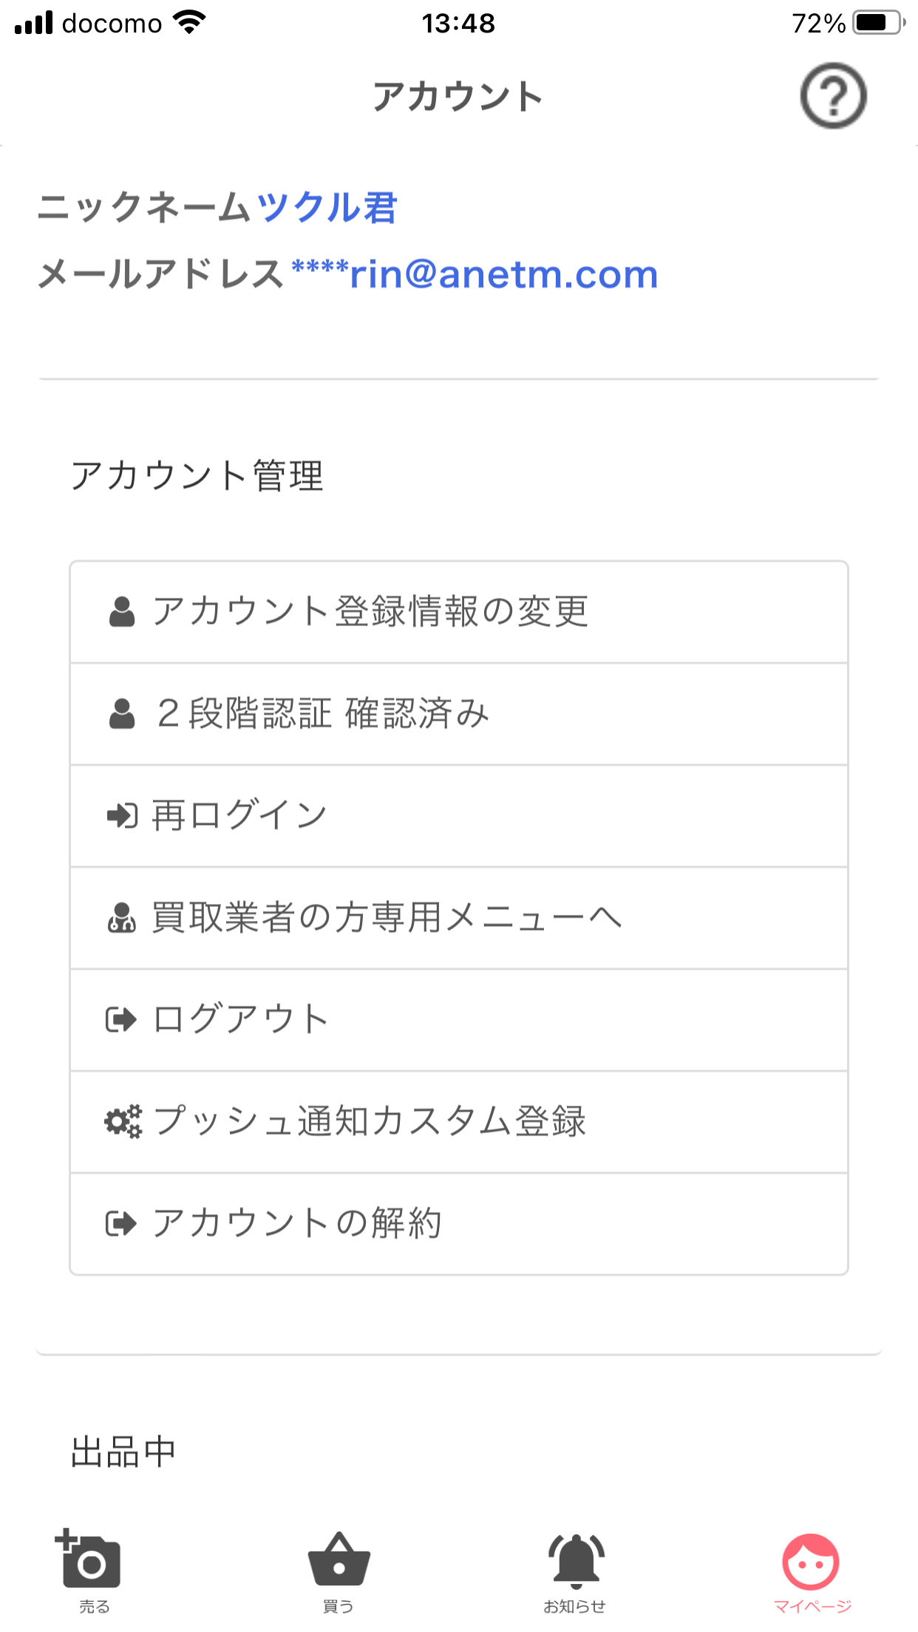
Task: Select the マイページ face tab
Action: click(812, 1568)
